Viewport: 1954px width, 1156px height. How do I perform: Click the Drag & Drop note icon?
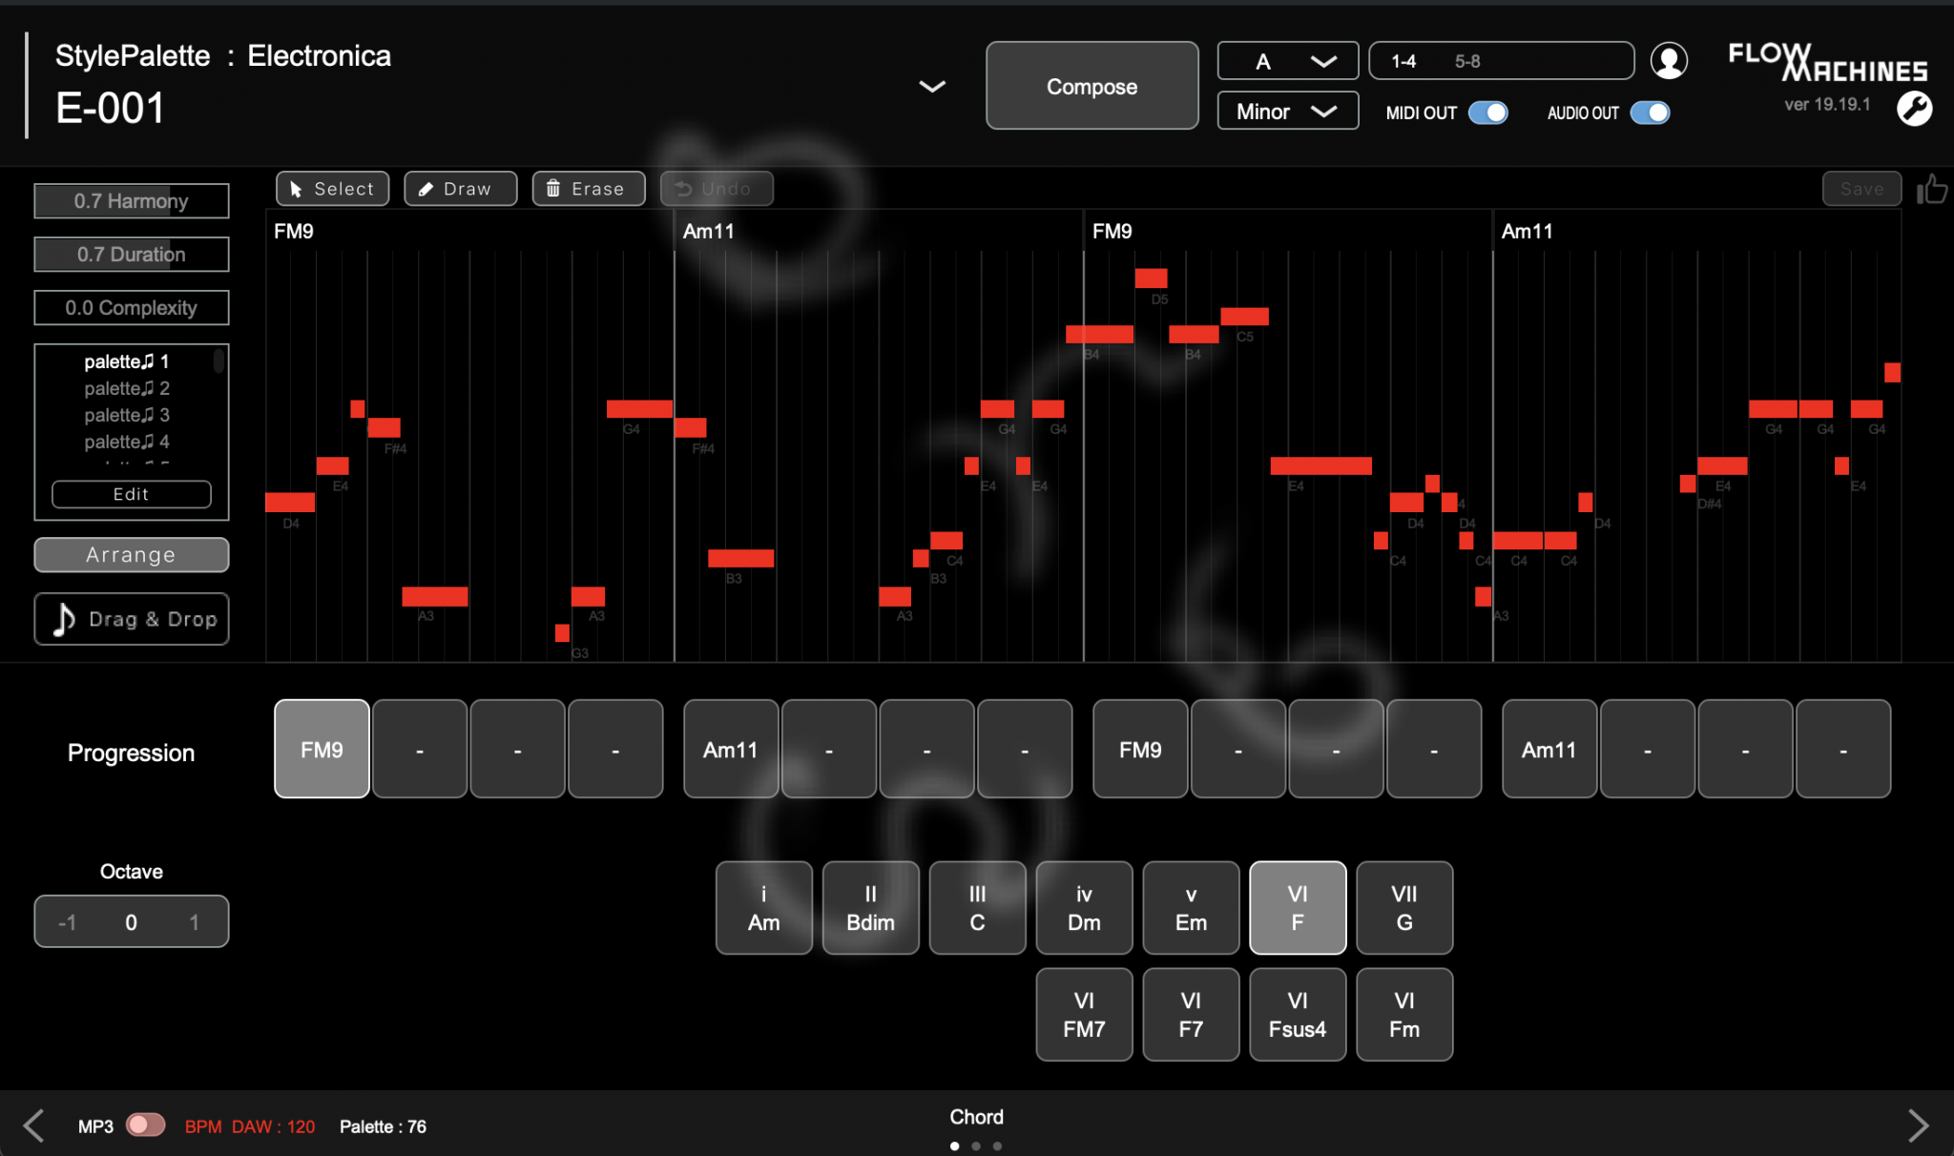pos(64,619)
